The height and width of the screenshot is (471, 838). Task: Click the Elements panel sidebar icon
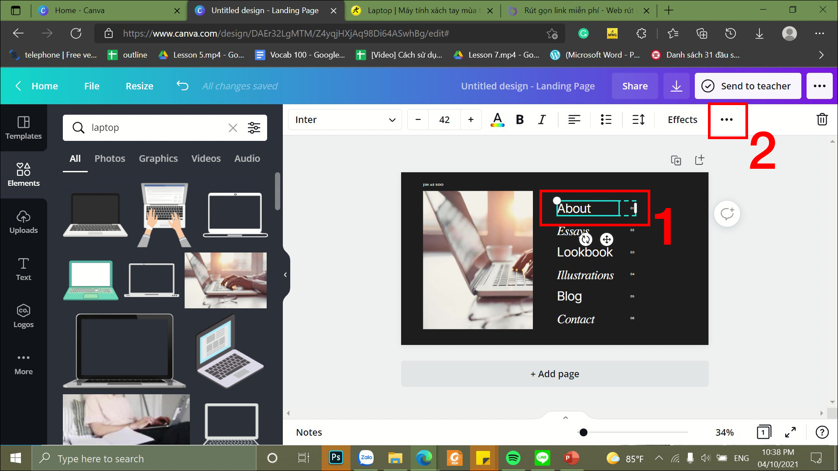(x=23, y=174)
